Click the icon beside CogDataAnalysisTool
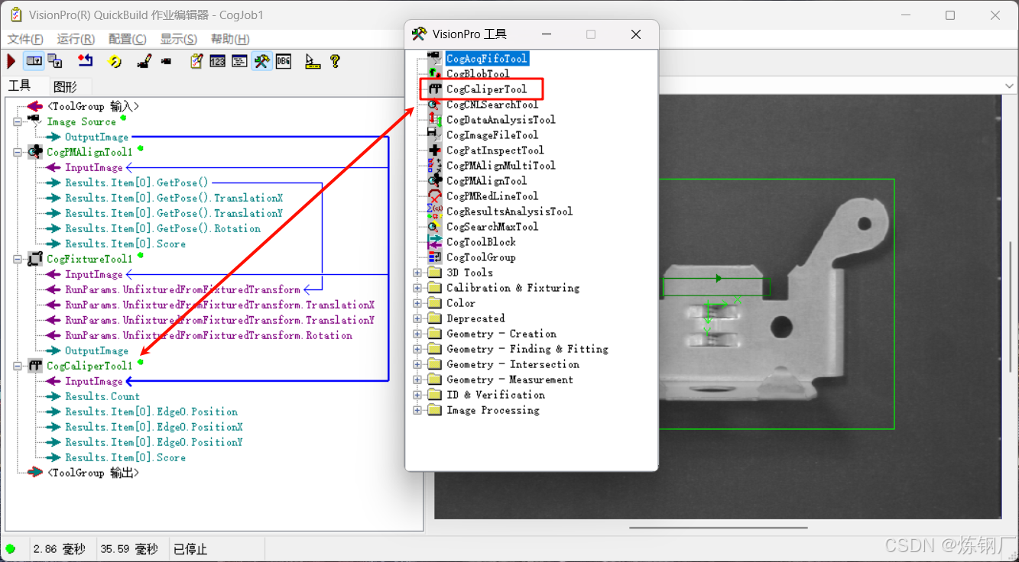 pos(434,119)
